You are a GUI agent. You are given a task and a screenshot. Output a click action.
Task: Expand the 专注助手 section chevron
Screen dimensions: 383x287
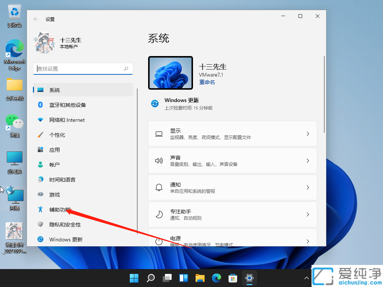[x=307, y=214]
